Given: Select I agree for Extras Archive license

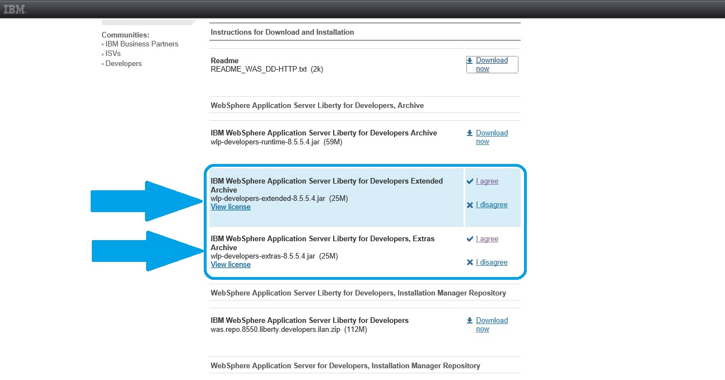Looking at the screenshot, I should 487,239.
